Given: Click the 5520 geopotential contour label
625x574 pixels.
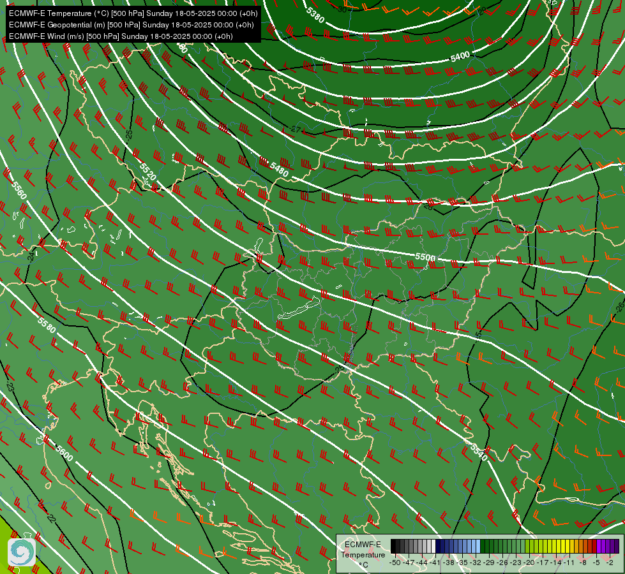Looking at the screenshot, I should tap(148, 172).
